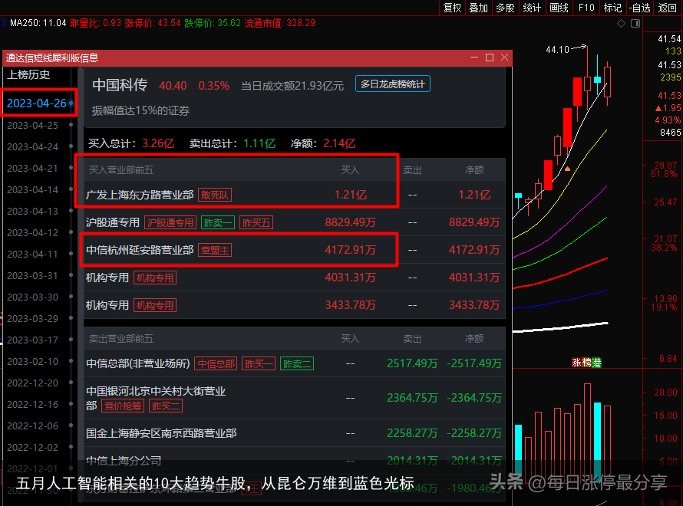The width and height of the screenshot is (683, 506).
Task: Open the 叠加 toolbar option
Action: (x=478, y=8)
